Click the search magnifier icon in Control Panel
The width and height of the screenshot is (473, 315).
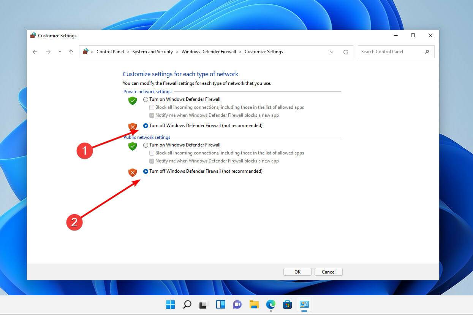click(x=427, y=52)
